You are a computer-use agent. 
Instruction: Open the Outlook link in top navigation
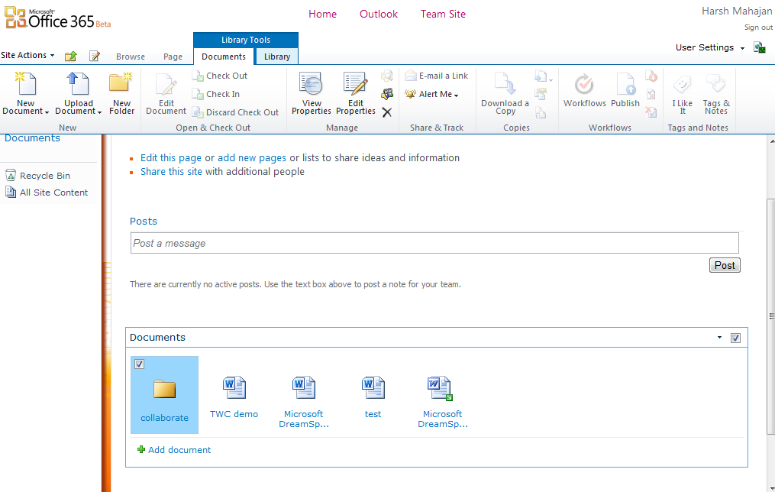379,14
